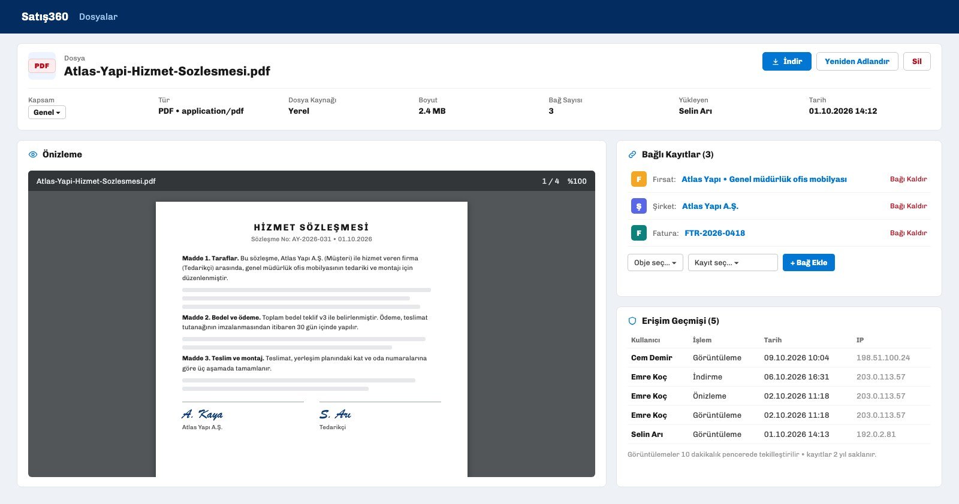Open the Kapsam Genel dropdown
959x504 pixels.
pos(47,113)
